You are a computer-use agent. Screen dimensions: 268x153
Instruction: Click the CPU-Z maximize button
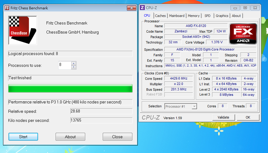pyautogui.click(x=245, y=8)
